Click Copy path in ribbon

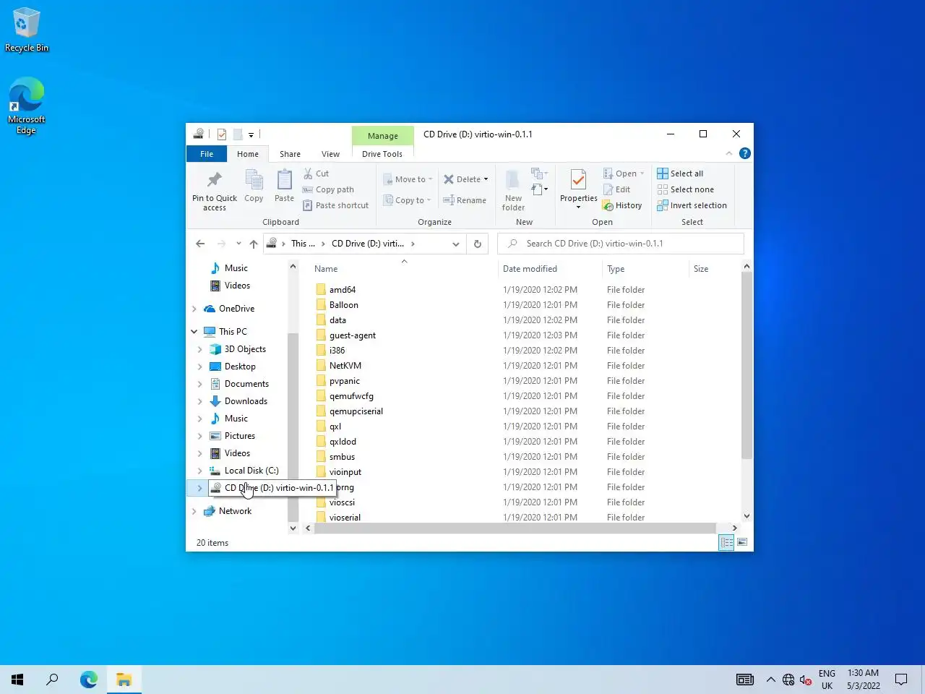[329, 189]
